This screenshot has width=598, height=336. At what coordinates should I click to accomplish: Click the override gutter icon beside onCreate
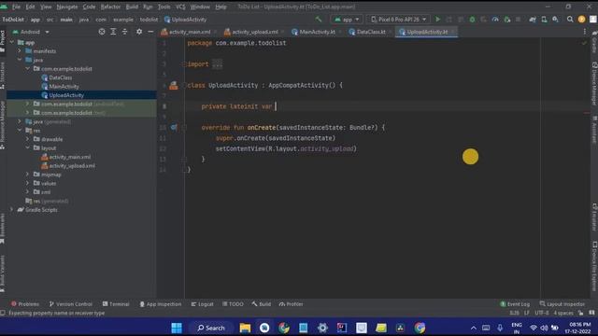pyautogui.click(x=174, y=127)
